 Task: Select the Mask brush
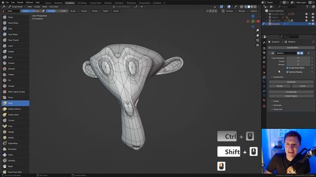click(x=15, y=166)
